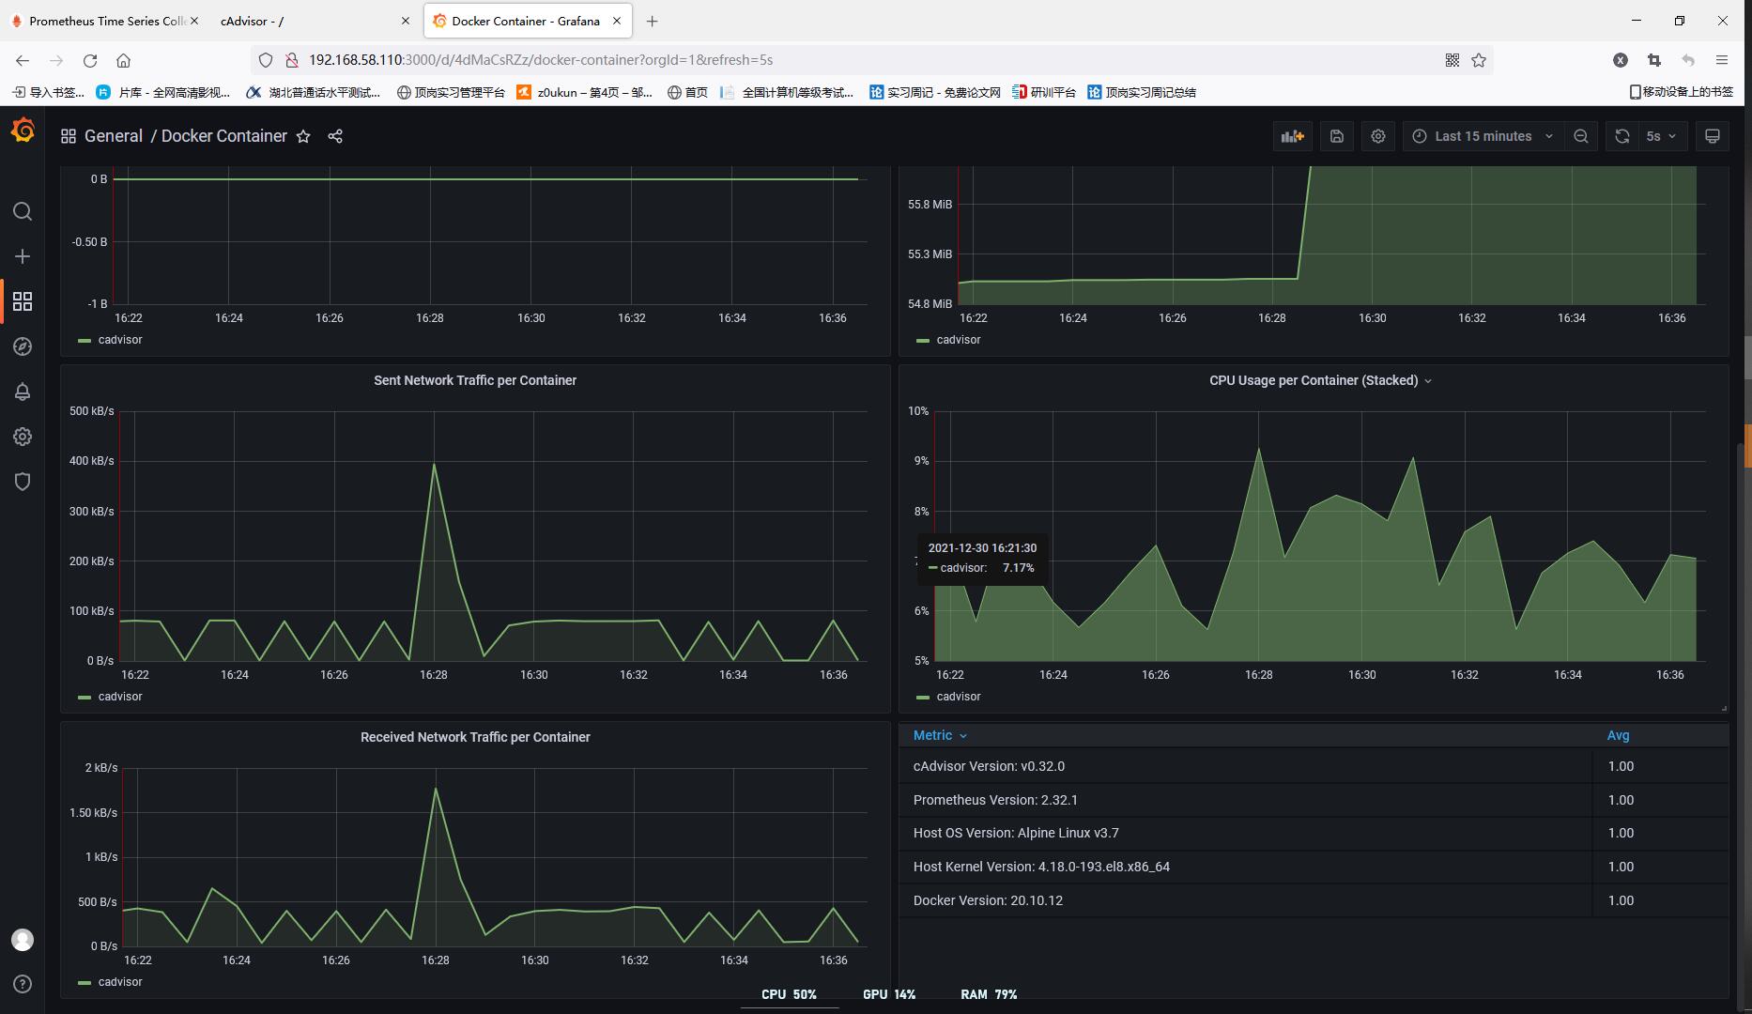The image size is (1752, 1014).
Task: Save the dashboard with the save icon
Action: (x=1337, y=136)
